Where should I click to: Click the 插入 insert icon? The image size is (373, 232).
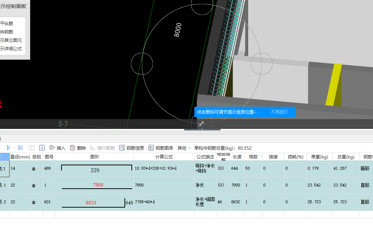[52, 148]
